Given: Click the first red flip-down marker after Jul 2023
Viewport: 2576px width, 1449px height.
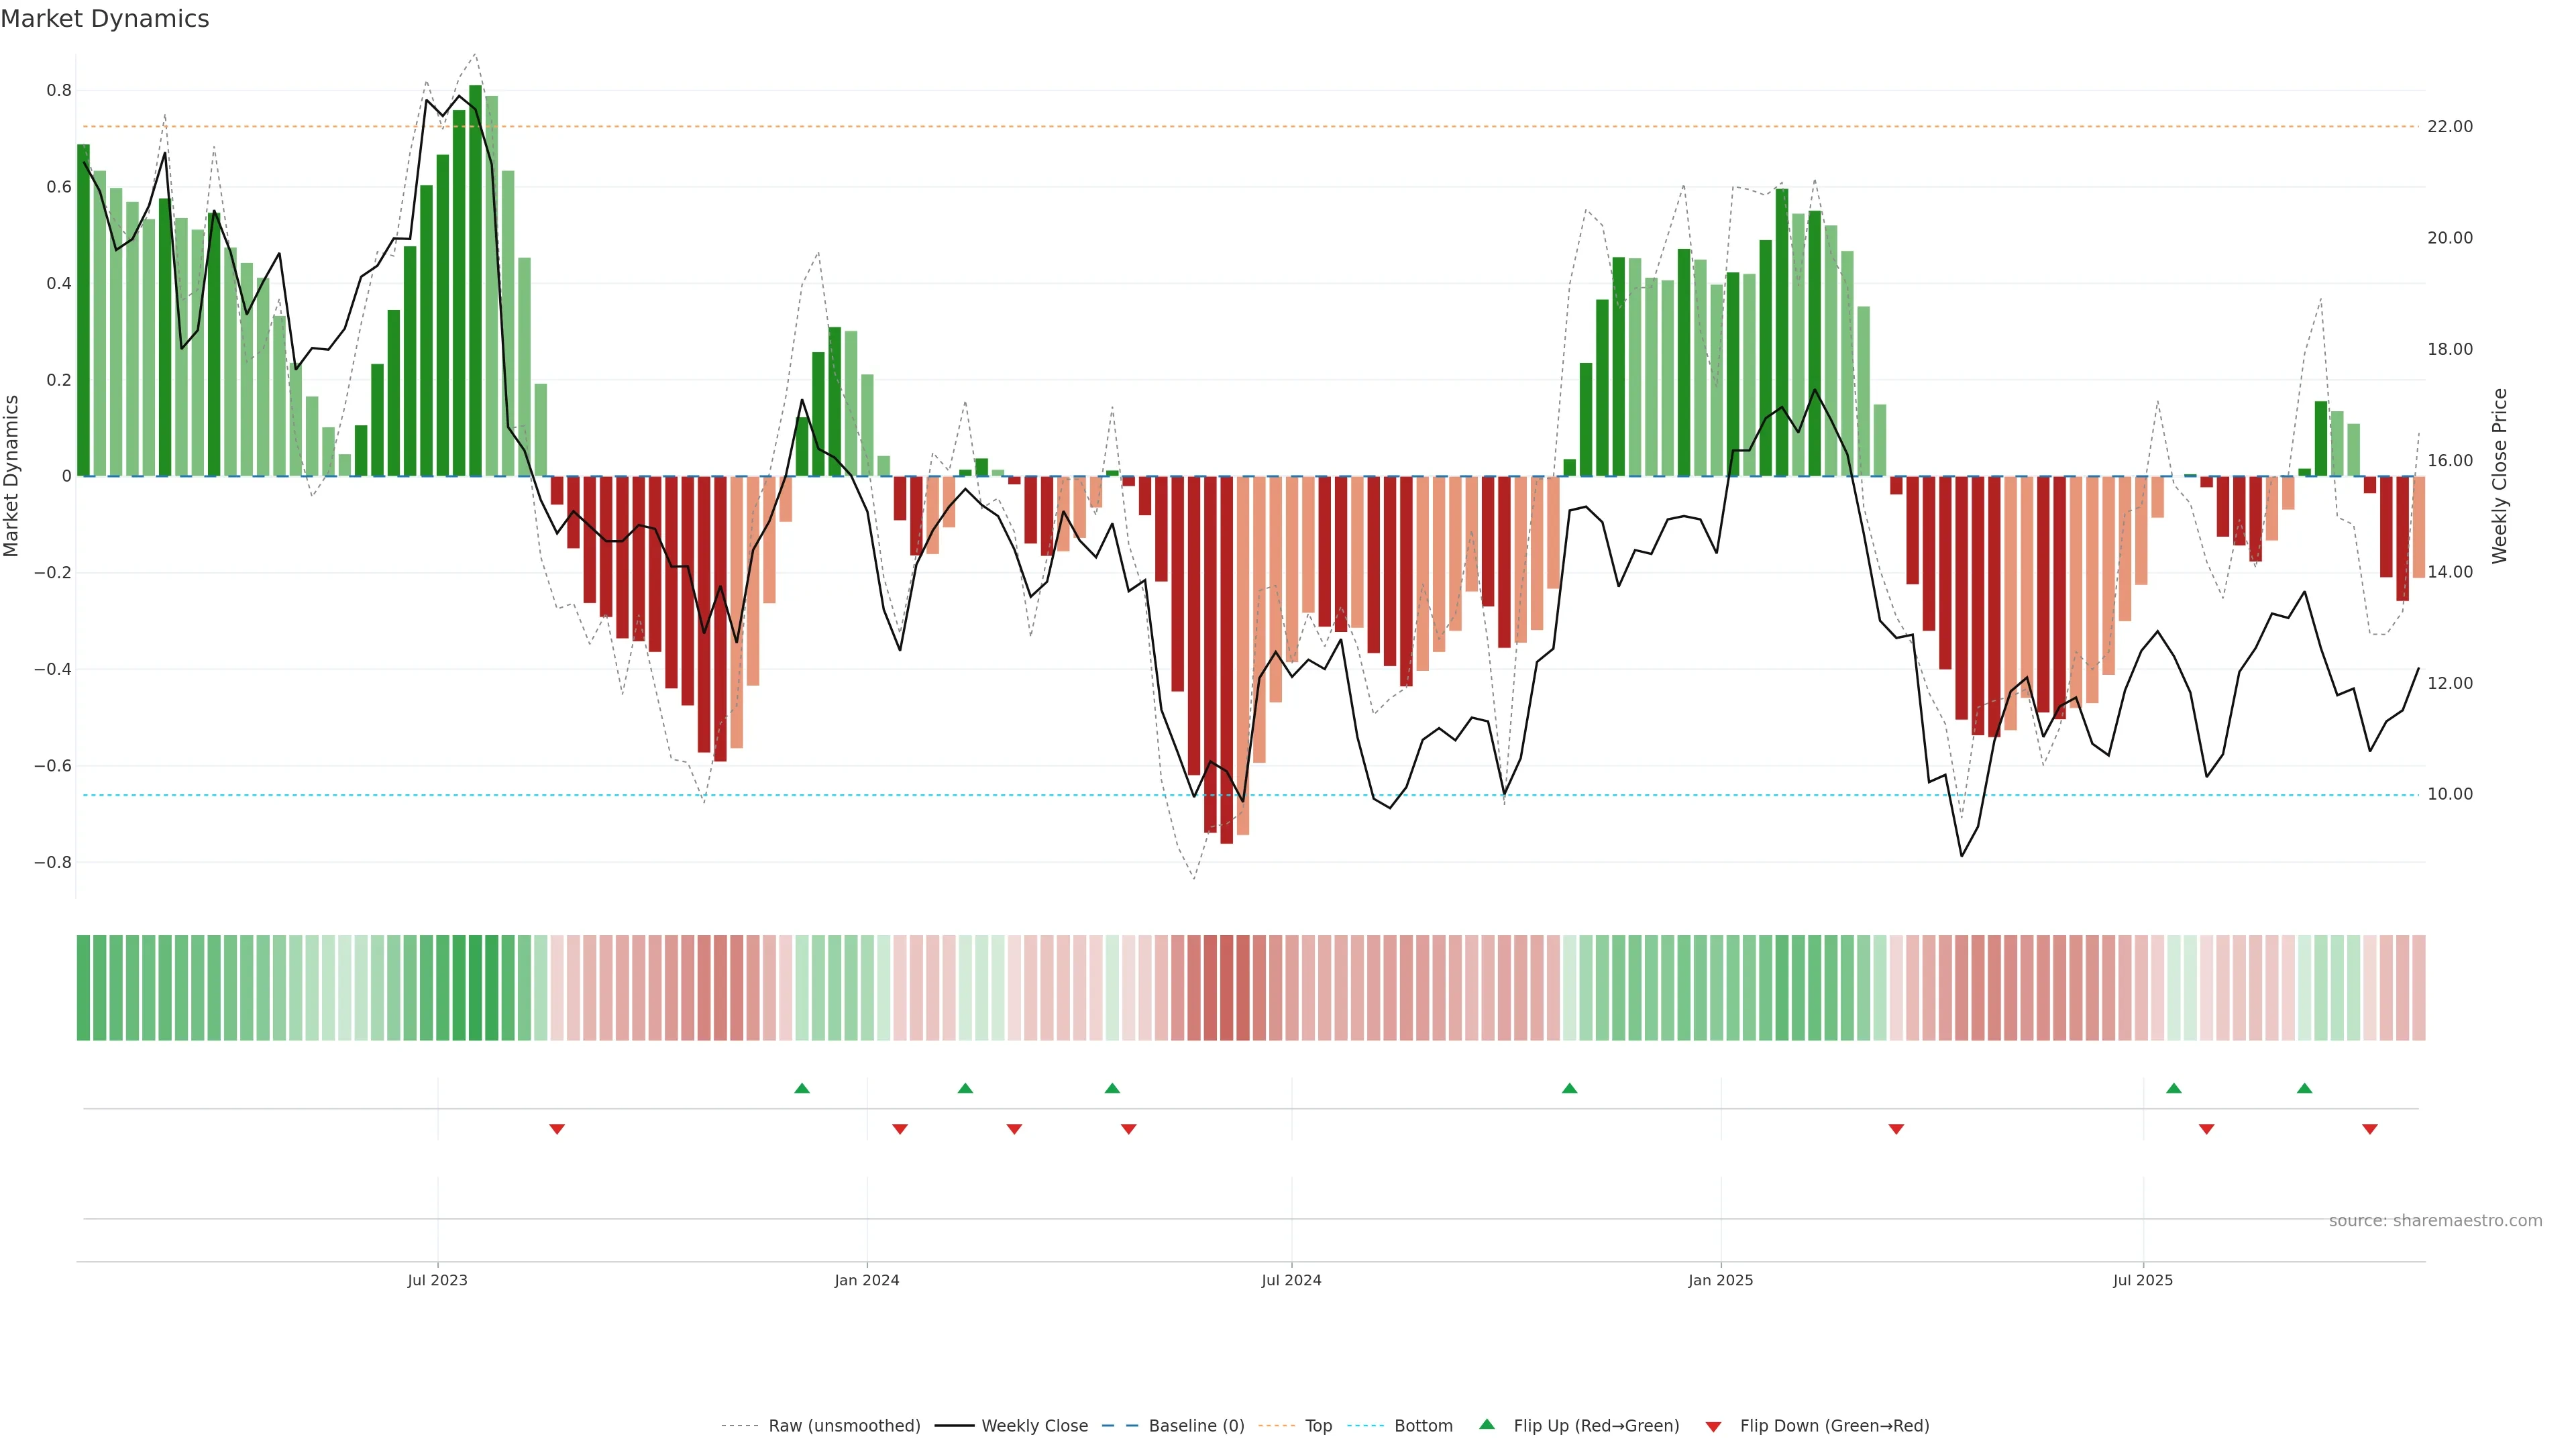Looking at the screenshot, I should coord(557,1129).
